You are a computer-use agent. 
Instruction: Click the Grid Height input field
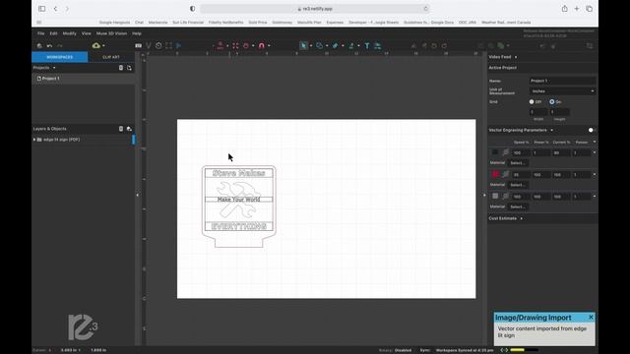pyautogui.click(x=560, y=112)
